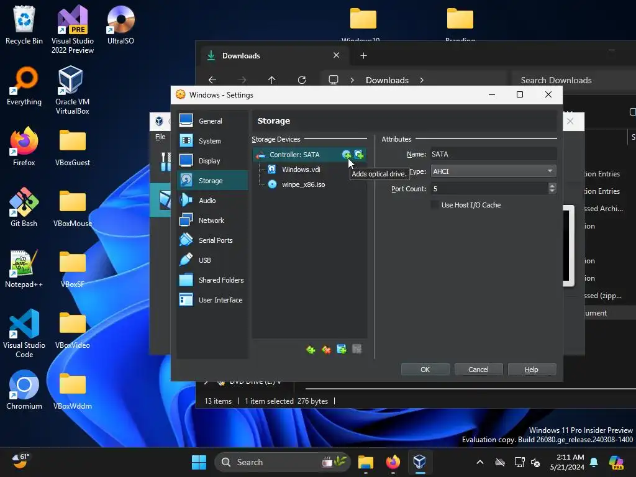Open the User Interface settings category
The height and width of the screenshot is (477, 636).
point(212,300)
